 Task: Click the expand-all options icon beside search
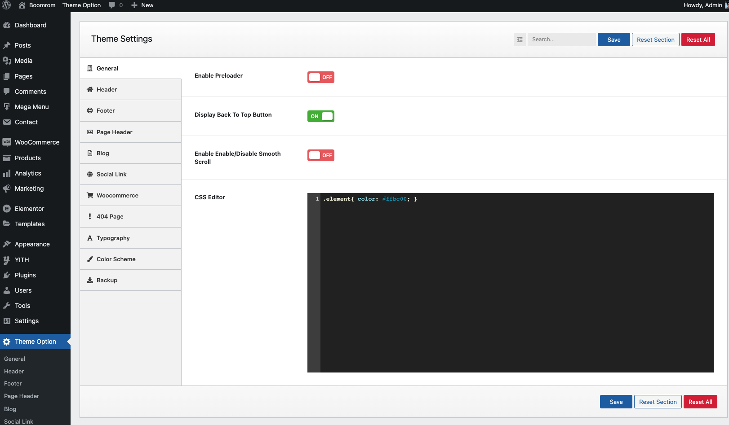click(520, 39)
